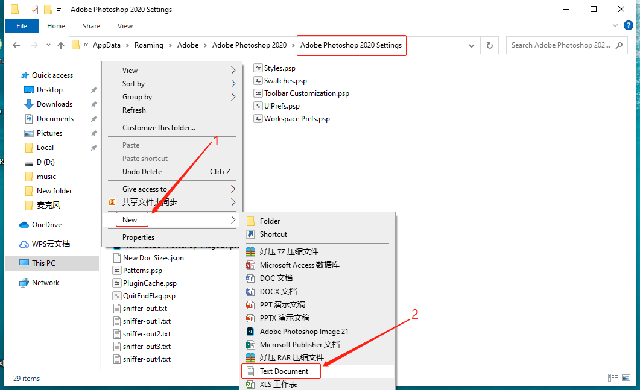
Task: Open the quick access toolbar customize dropdown
Action: click(59, 10)
